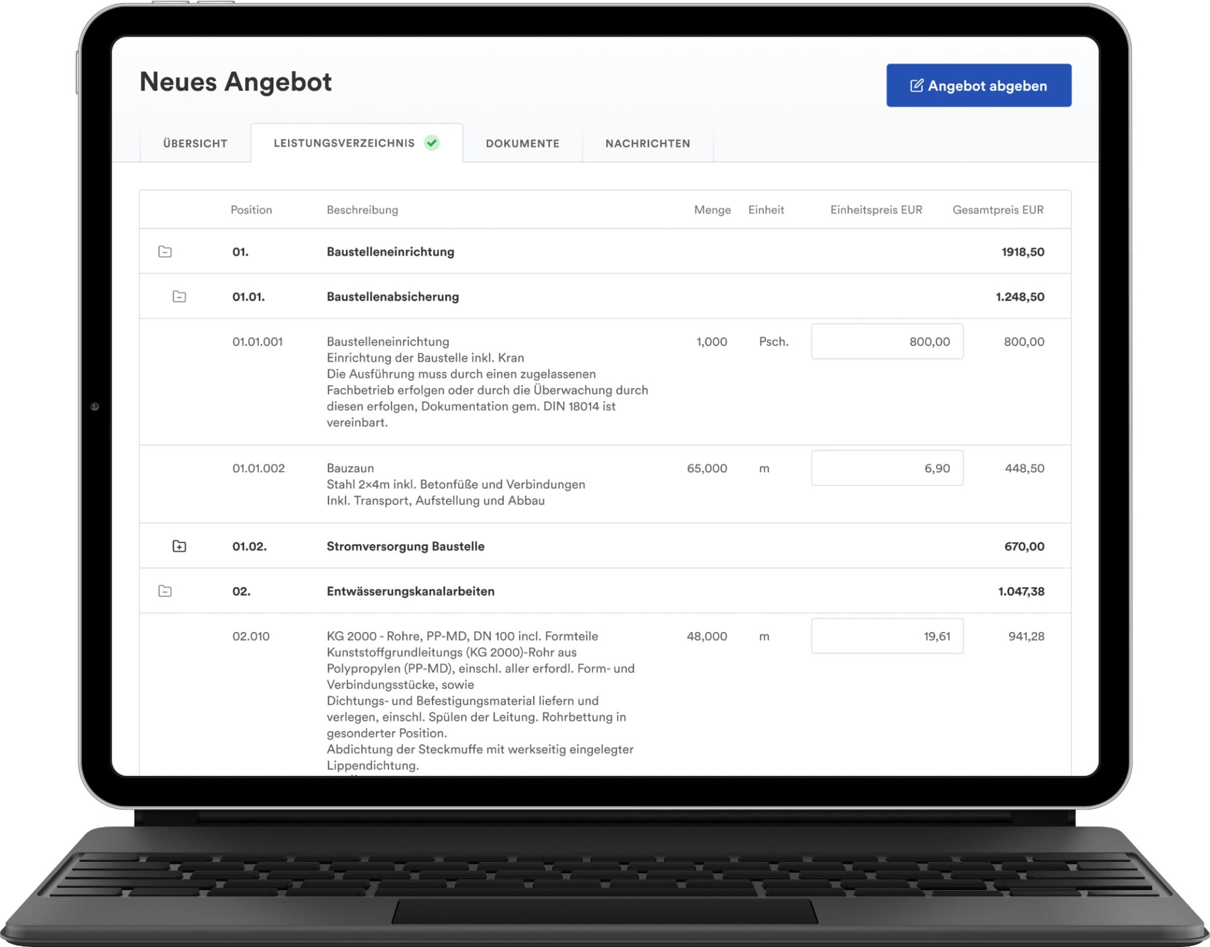
Task: Click the Entwässerungskanalarbeiten section title
Action: pos(410,592)
